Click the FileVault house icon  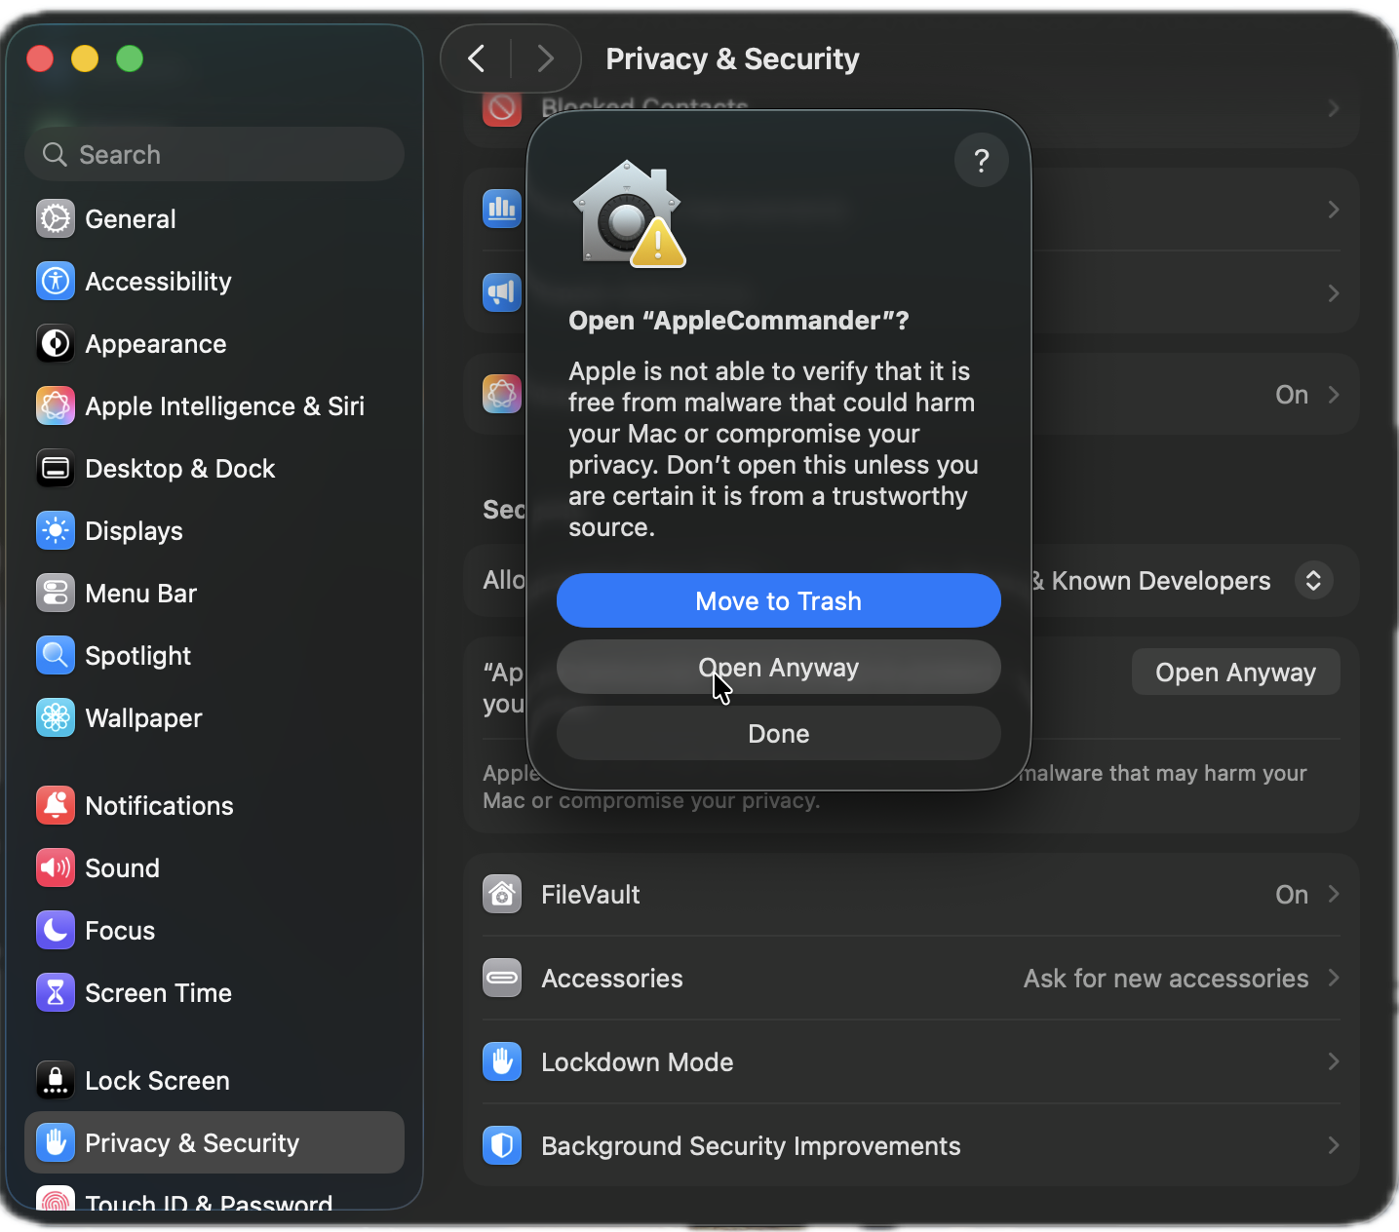(x=502, y=894)
